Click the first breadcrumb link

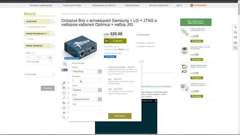point(65,14)
